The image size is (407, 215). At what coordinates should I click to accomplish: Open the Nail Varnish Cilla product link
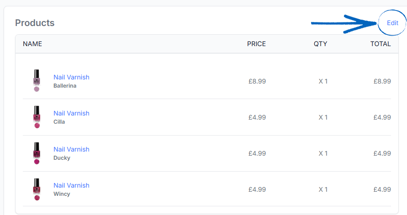(x=71, y=113)
